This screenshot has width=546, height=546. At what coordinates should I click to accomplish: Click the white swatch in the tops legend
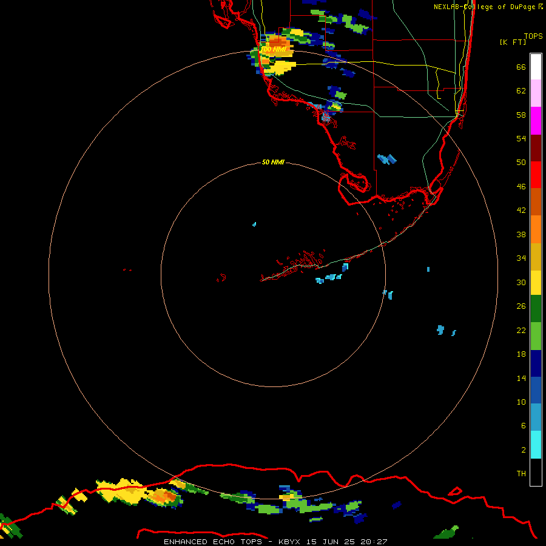click(x=536, y=67)
